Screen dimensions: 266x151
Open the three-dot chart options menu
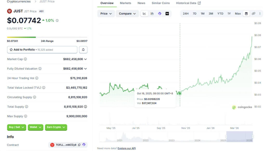coord(260,14)
